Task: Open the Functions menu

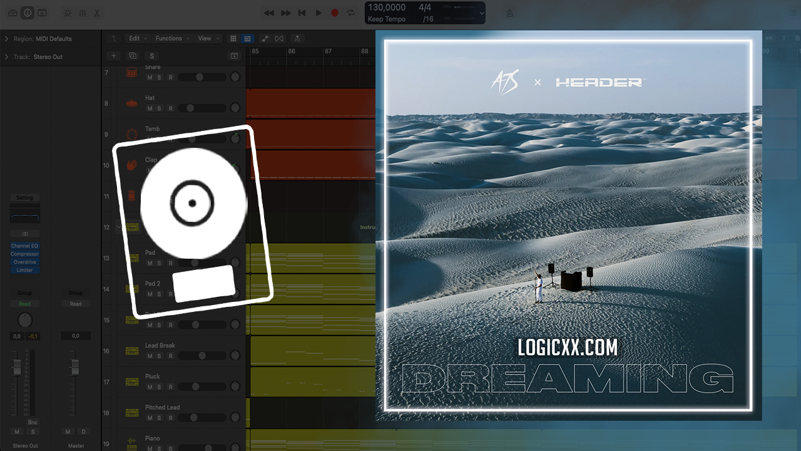Action: click(170, 38)
